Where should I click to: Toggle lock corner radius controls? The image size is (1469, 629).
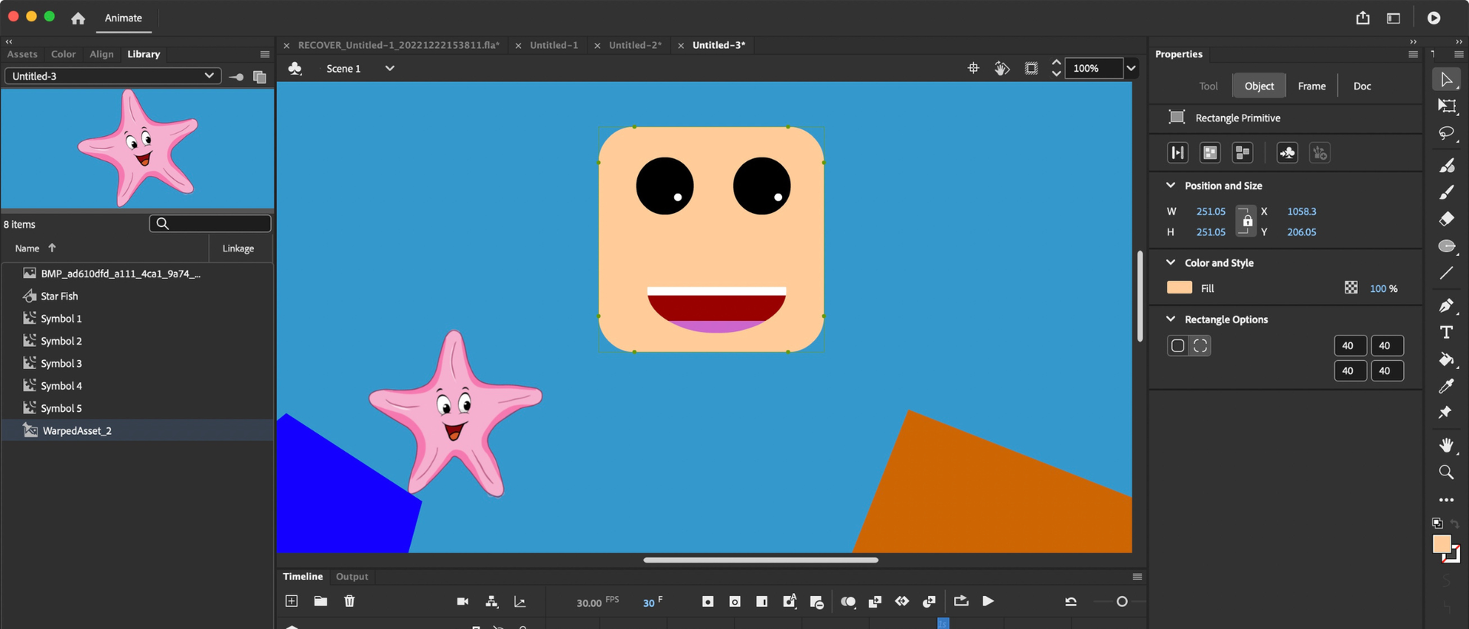1200,345
